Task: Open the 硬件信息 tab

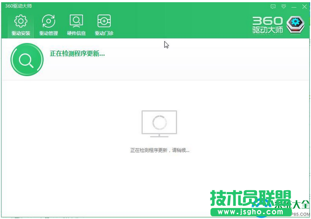Action: (76, 25)
